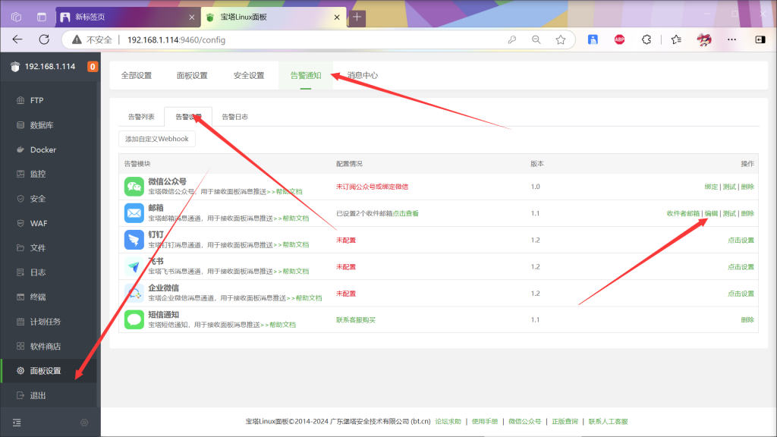This screenshot has height=437, width=777.
Task: Click the 飞书 Feishu icon
Action: [x=134, y=266]
